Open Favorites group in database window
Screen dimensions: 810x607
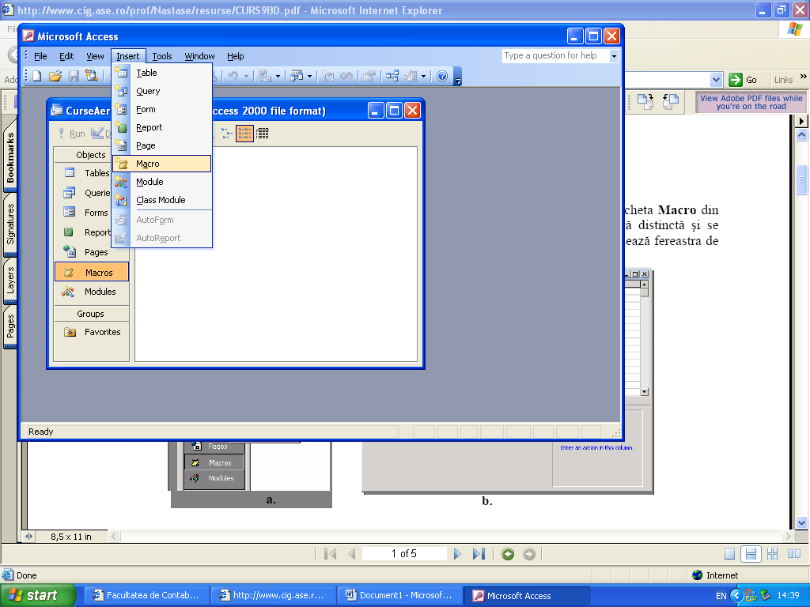click(92, 332)
